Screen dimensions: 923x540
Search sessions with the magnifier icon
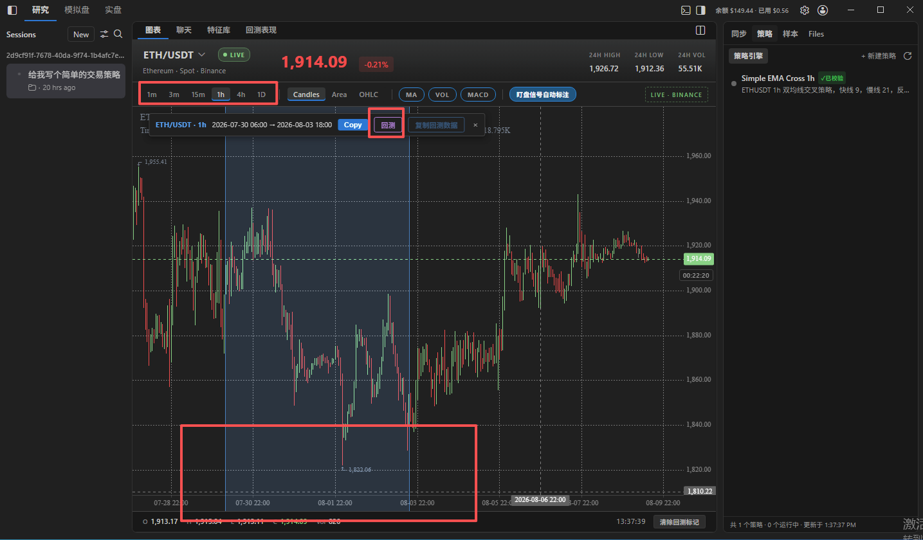coord(118,34)
